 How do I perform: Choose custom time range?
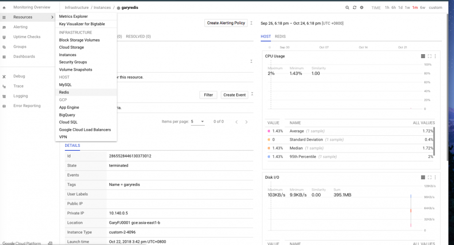[x=435, y=8]
